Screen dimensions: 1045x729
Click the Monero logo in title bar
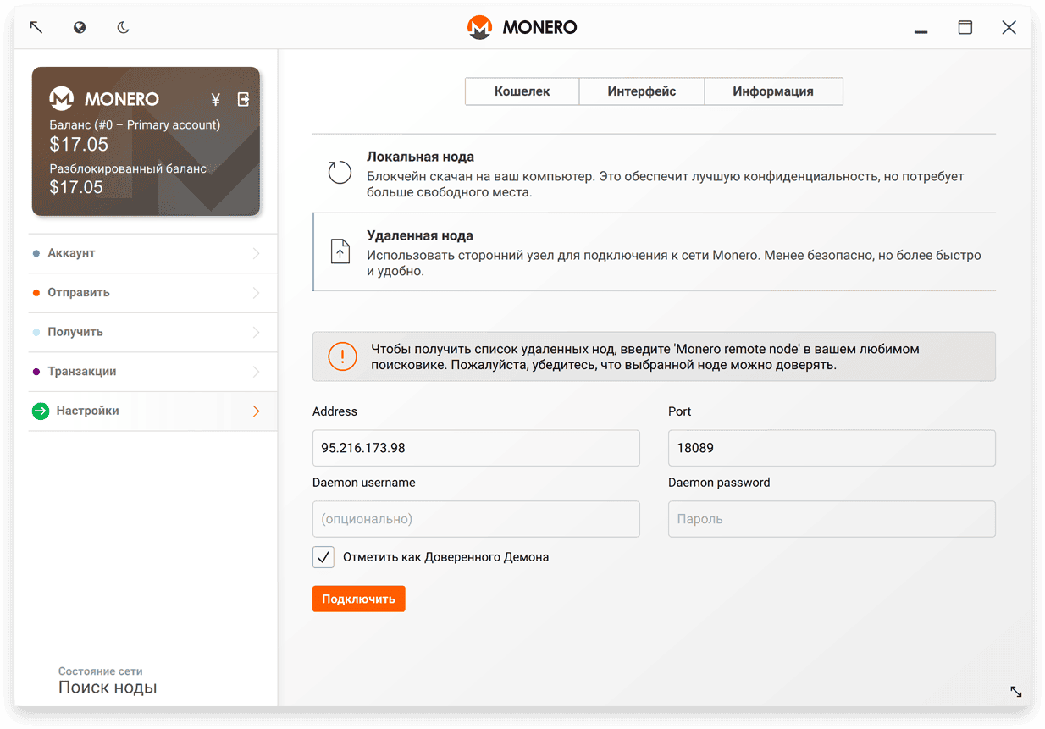tap(479, 27)
